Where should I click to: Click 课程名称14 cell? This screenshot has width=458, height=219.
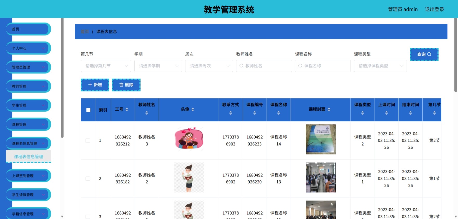[x=278, y=140]
